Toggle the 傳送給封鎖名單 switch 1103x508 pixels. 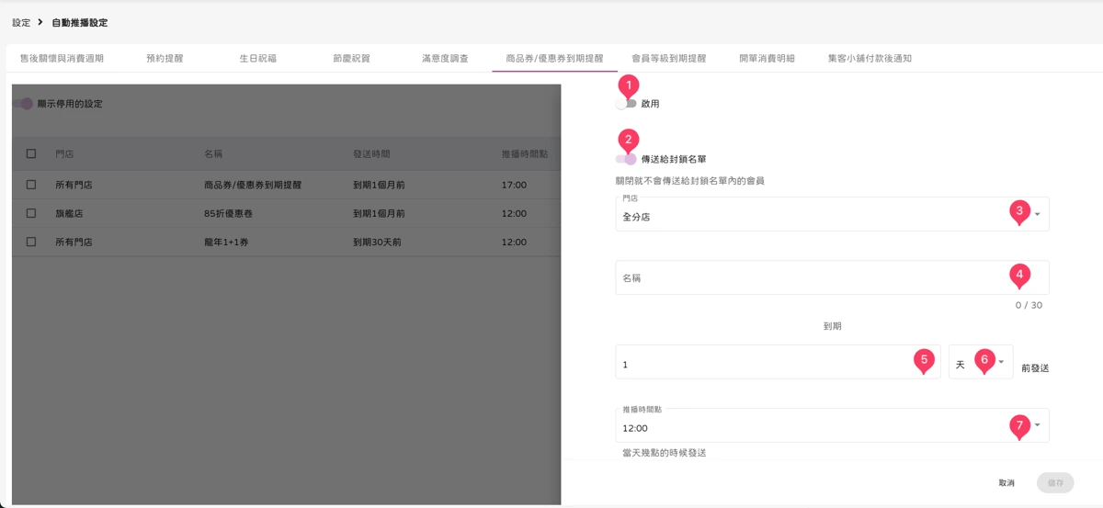pos(627,159)
